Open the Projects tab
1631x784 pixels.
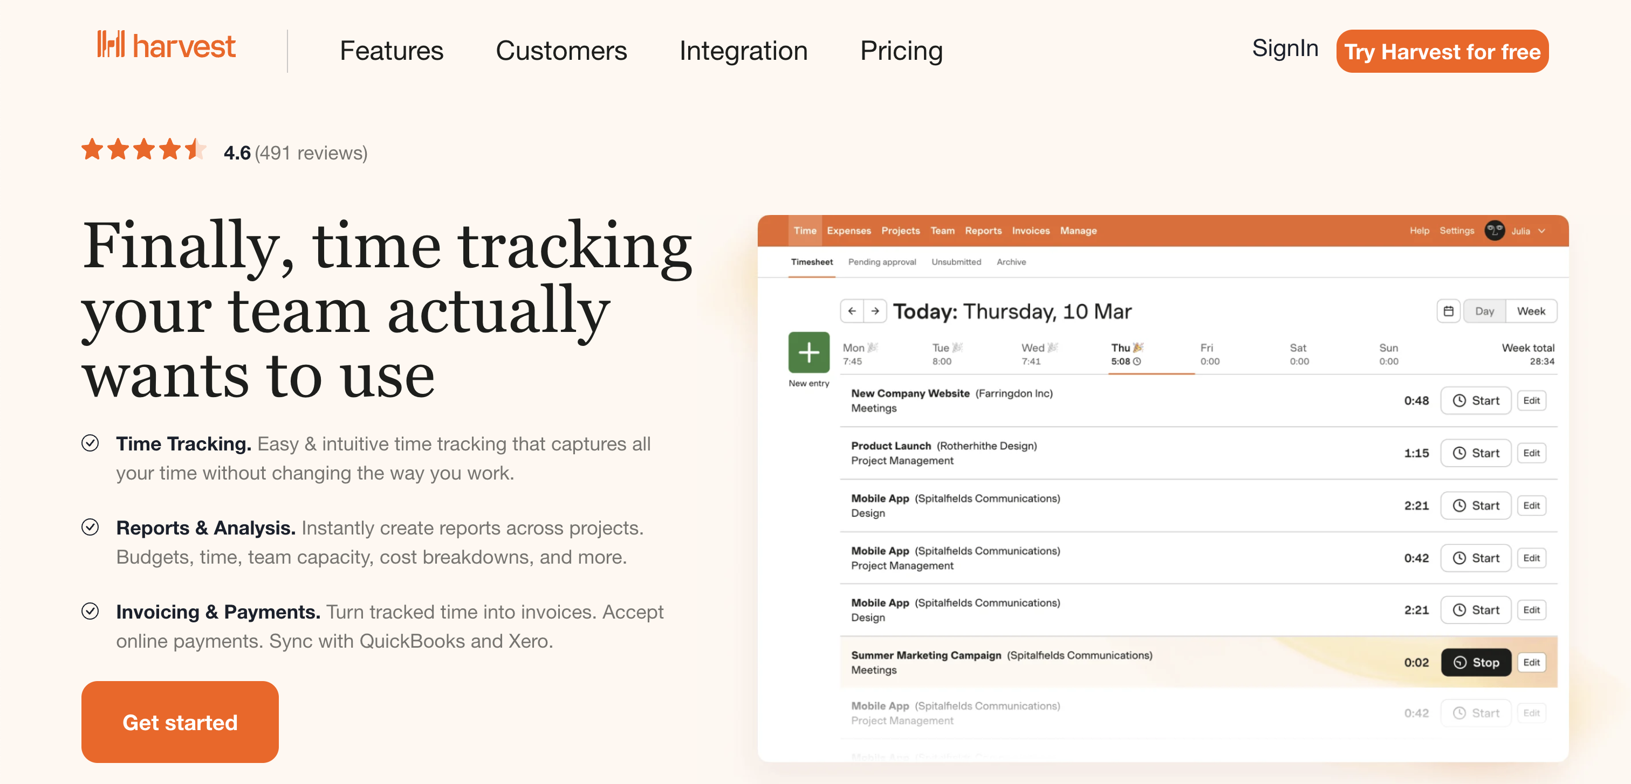[x=900, y=230]
